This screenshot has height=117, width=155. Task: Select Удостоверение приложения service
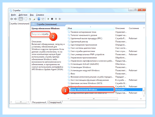(84, 45)
